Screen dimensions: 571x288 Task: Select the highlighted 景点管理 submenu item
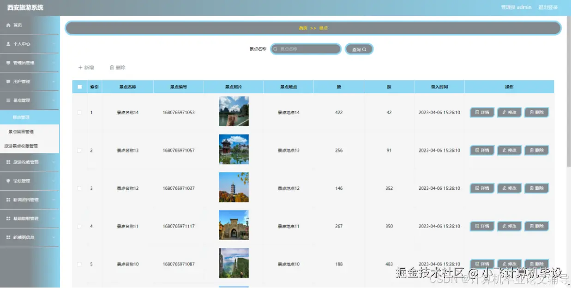(x=30, y=117)
